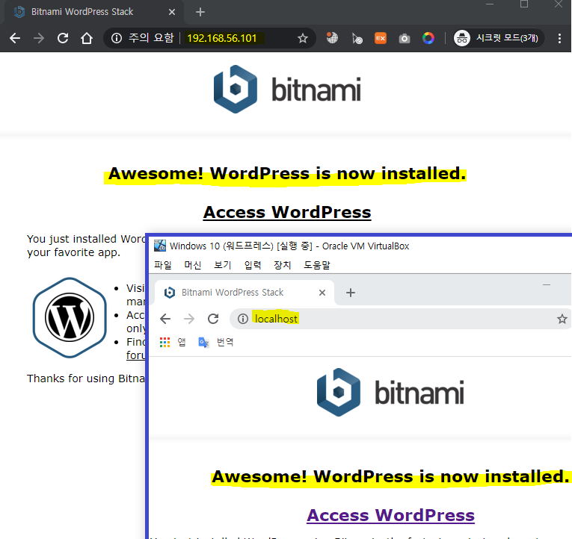Image resolution: width=572 pixels, height=539 pixels.
Task: Open the 보기 menu in VirtualBox
Action: pos(223,265)
